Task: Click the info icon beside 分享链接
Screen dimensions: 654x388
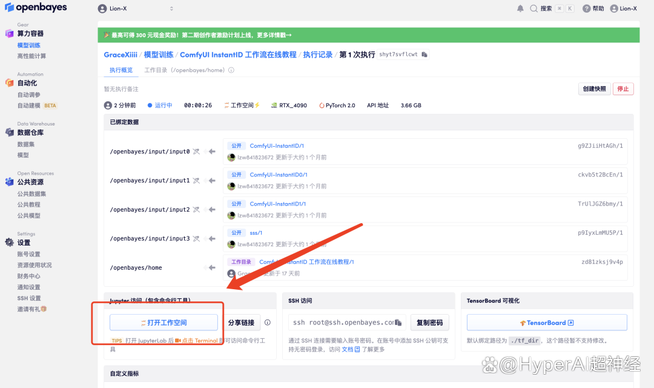Action: coord(268,323)
